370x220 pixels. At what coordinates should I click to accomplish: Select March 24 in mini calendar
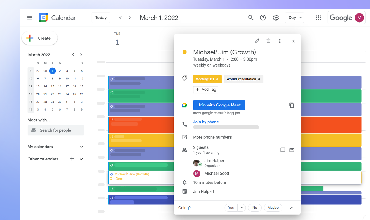[x=67, y=94]
